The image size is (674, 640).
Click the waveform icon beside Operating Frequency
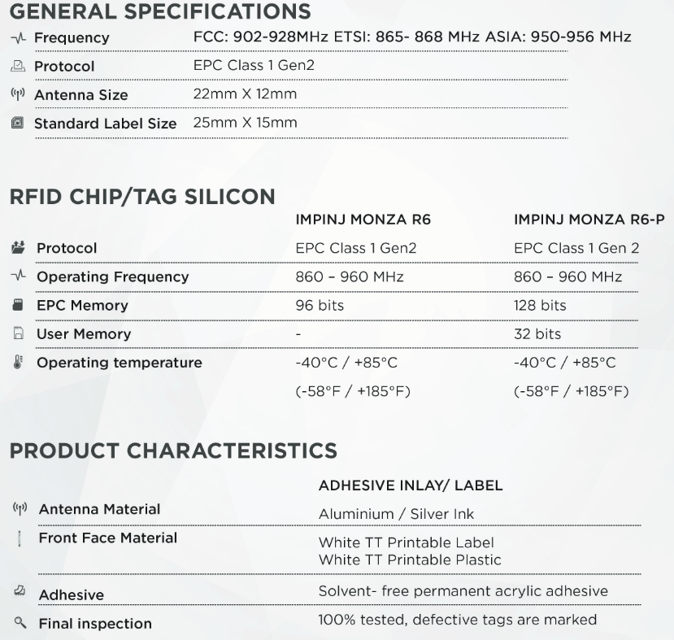point(18,276)
